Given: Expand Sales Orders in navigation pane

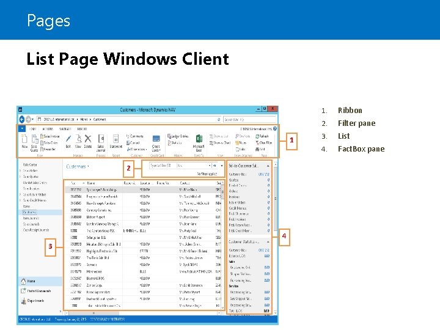Looking at the screenshot, I should click(x=21, y=170).
